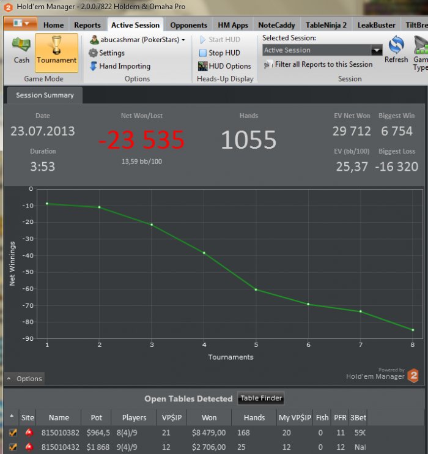The image size is (428, 454).
Task: Select Cash game mode
Action: (21, 51)
